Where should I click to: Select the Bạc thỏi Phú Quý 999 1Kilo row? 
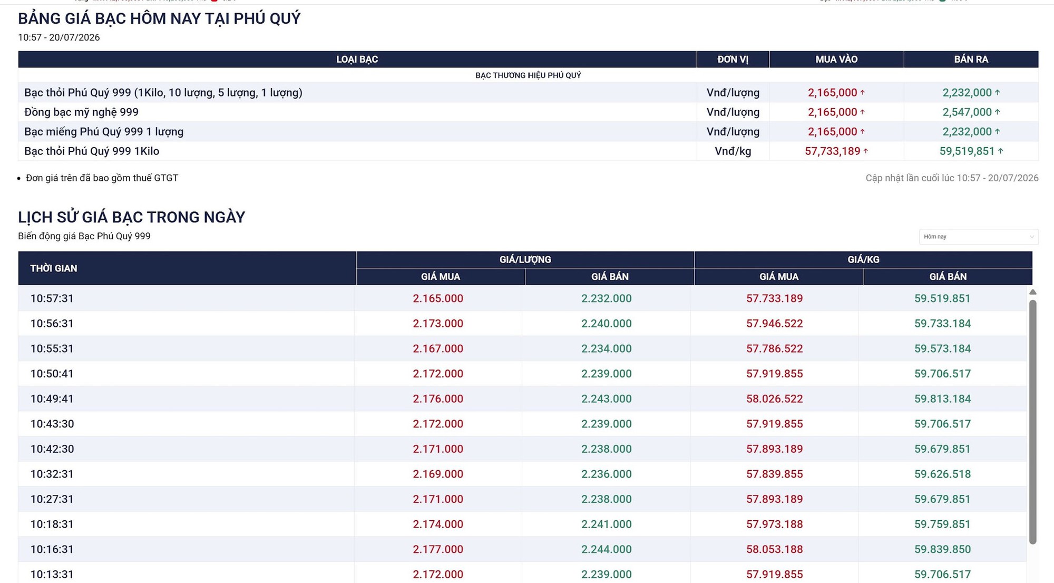(528, 151)
